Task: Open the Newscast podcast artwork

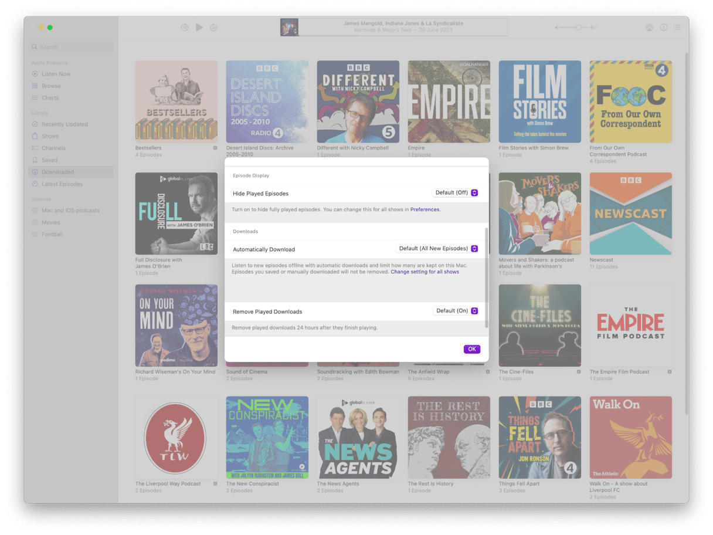Action: pyautogui.click(x=630, y=214)
